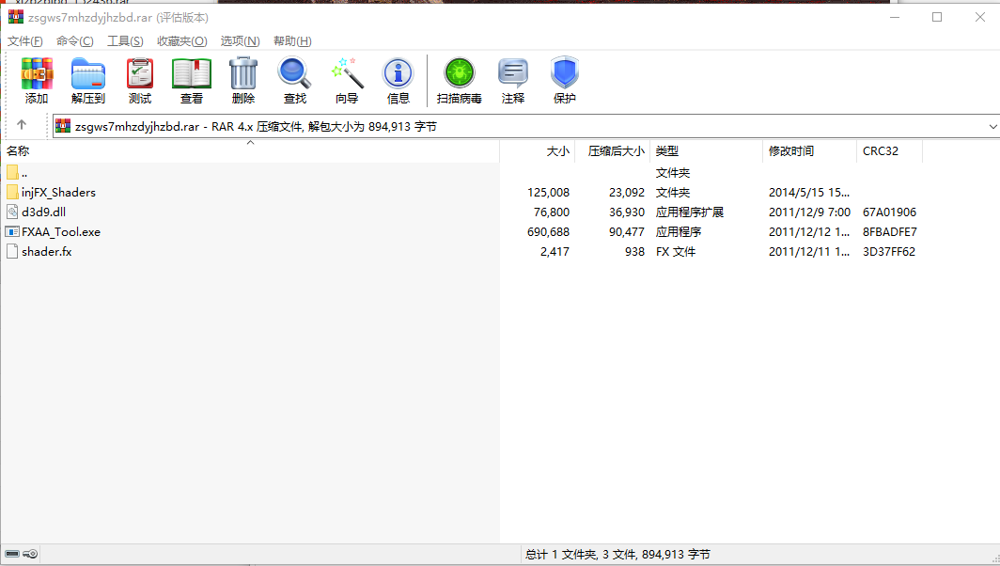Click the parent folder '..' icon
The image size is (1000, 566).
point(12,172)
